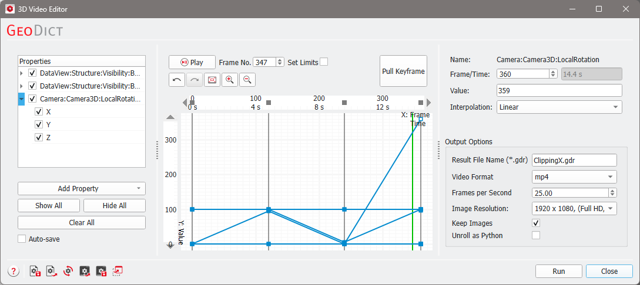This screenshot has height=285, width=640.
Task: Click the down arrow below the value axis
Action: pos(170,245)
